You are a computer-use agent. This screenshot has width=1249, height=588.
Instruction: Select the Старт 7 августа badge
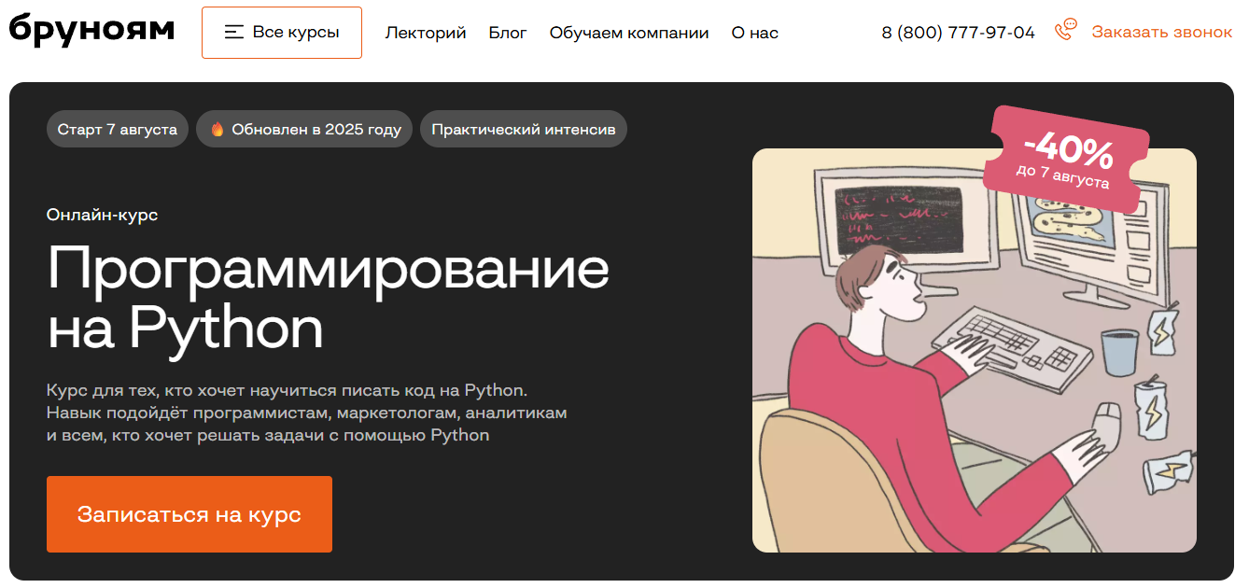[118, 130]
